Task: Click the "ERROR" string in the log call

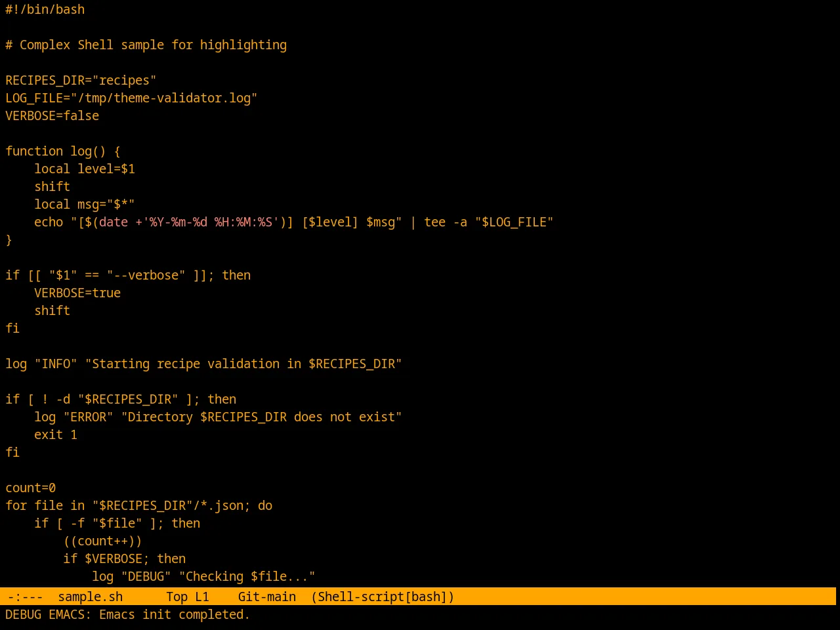Action: click(89, 417)
